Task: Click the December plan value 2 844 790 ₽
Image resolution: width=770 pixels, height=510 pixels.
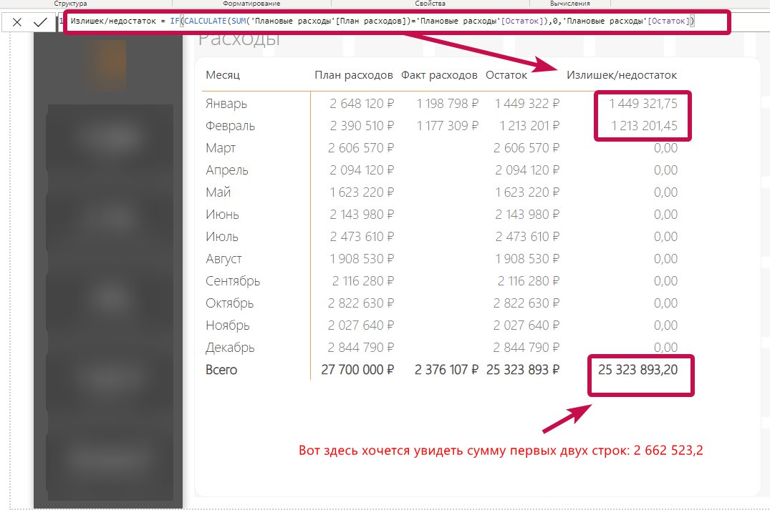Action: (x=361, y=348)
